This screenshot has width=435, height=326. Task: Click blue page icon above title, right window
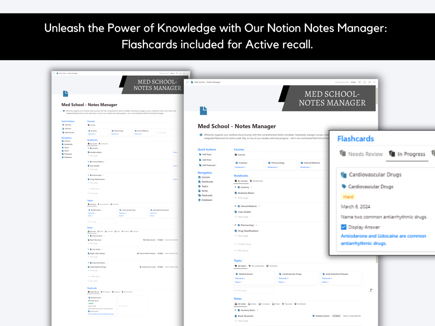(203, 111)
